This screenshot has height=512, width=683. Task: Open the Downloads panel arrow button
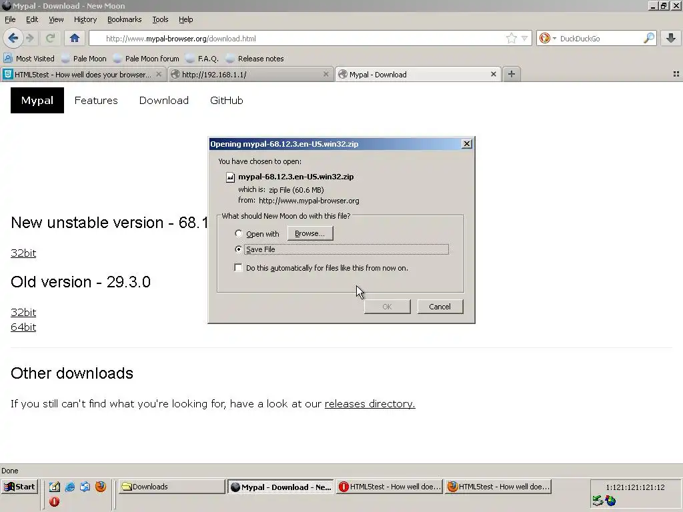[671, 38]
